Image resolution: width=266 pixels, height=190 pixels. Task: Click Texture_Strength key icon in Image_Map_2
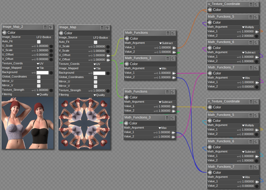(x=34, y=90)
